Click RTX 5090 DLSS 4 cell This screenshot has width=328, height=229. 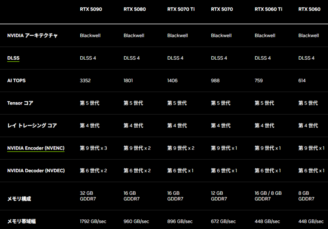tap(88, 58)
